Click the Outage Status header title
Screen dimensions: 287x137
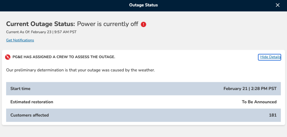click(143, 5)
